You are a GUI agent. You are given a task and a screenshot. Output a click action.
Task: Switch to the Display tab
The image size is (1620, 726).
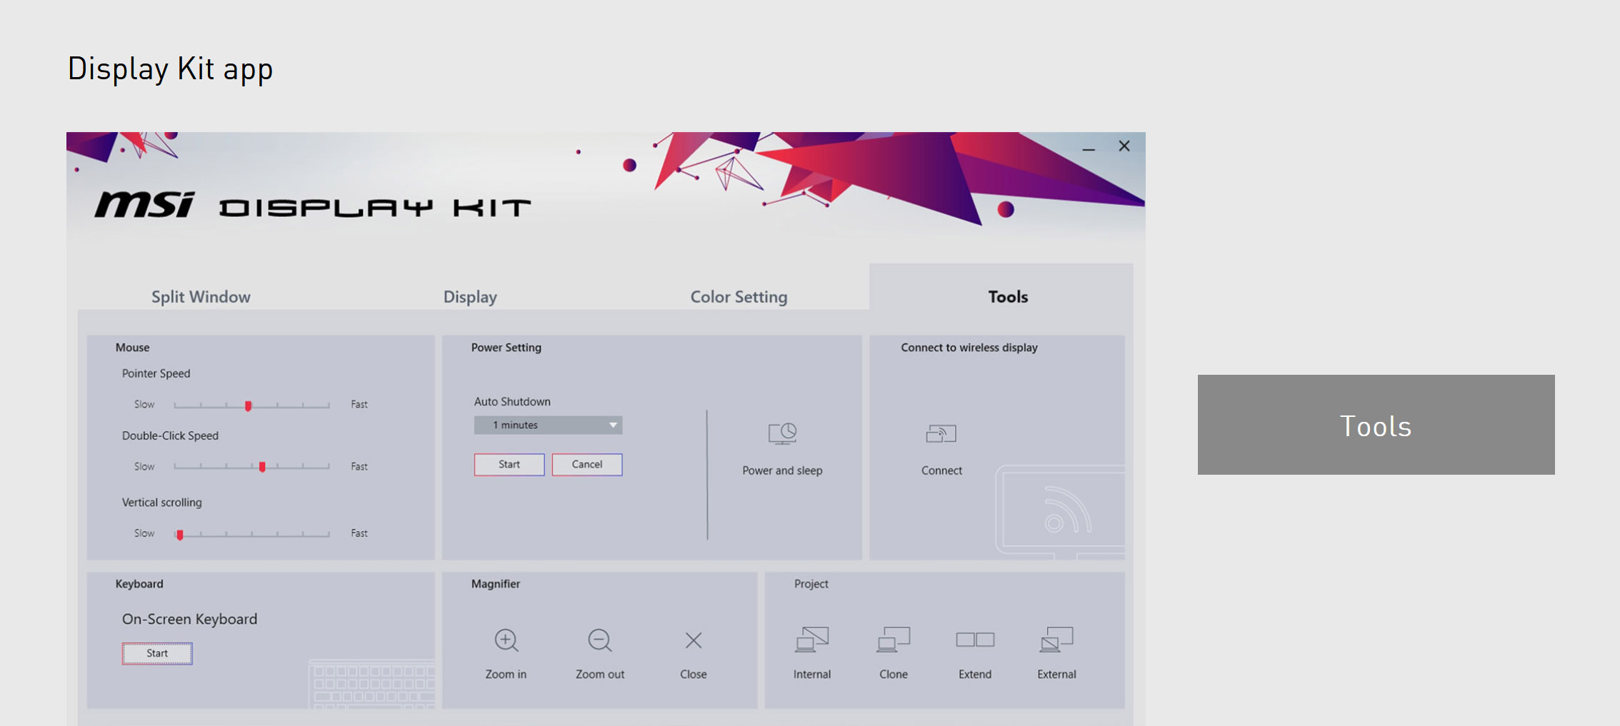pos(470,297)
